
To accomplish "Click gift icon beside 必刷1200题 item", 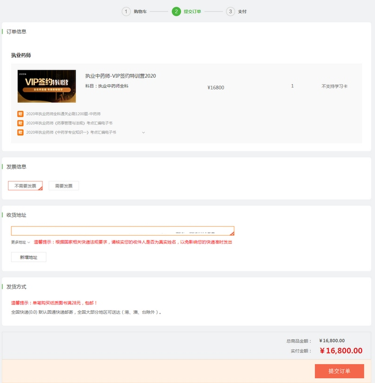I will pos(20,114).
